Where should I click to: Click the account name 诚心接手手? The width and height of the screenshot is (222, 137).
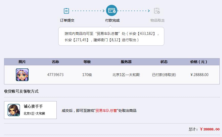coord(33,106)
